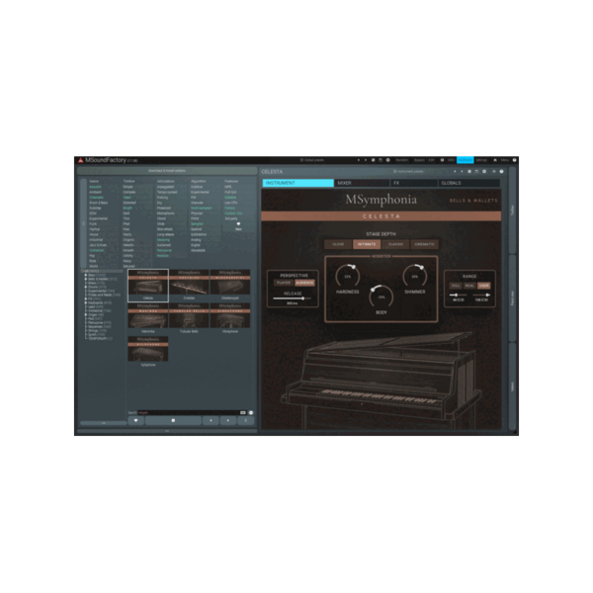Click the MSoundFactory red logo icon
This screenshot has height=593, width=593.
(80, 160)
